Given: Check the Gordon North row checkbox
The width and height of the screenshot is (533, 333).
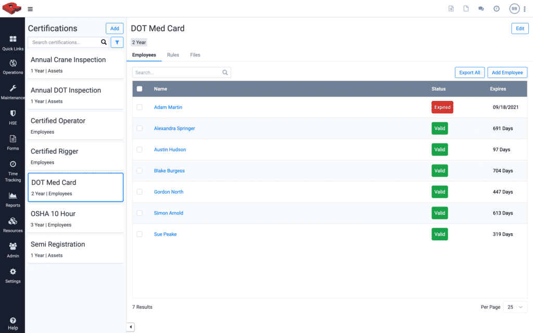Looking at the screenshot, I should coord(139,191).
